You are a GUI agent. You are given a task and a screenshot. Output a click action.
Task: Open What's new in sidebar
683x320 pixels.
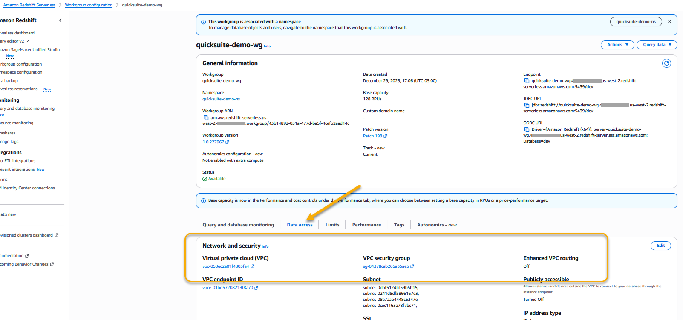click(x=8, y=214)
